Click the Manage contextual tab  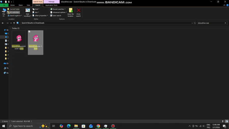51,2
